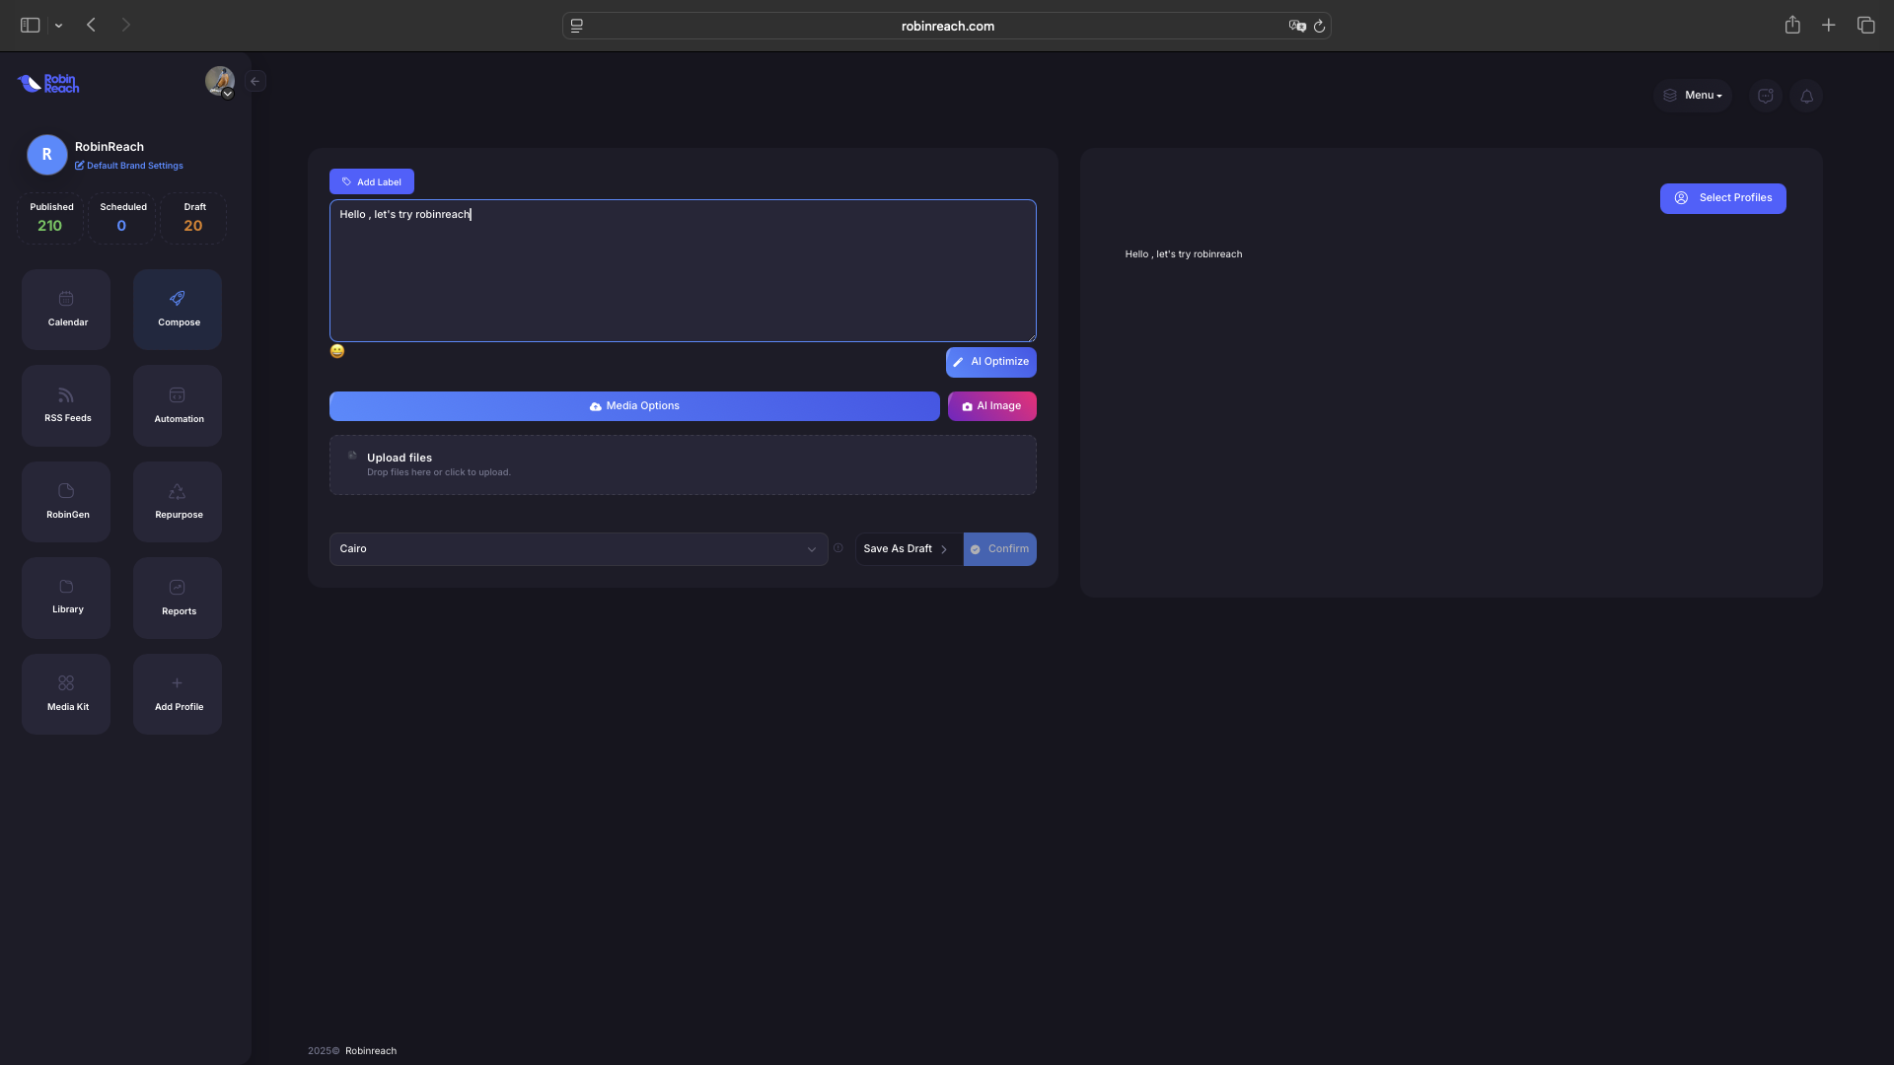This screenshot has width=1894, height=1065.
Task: Open the Library tile
Action: (66, 597)
